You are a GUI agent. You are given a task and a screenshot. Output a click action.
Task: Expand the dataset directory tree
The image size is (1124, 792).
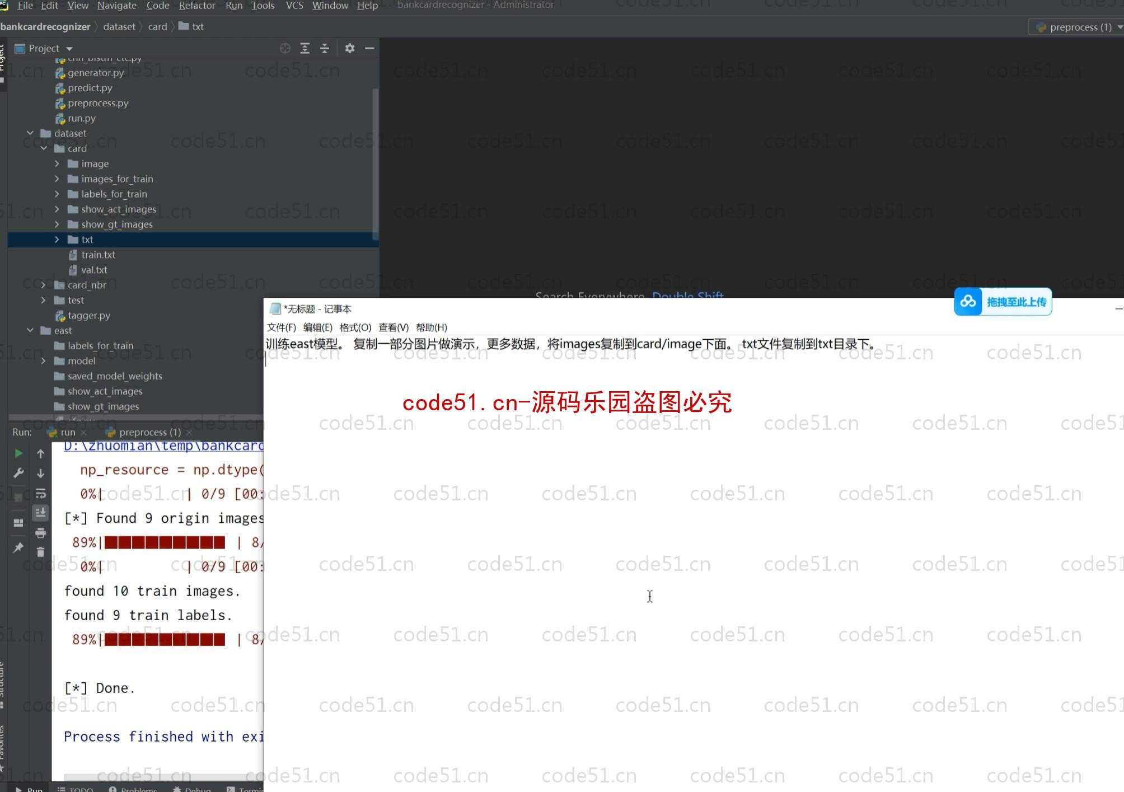30,133
